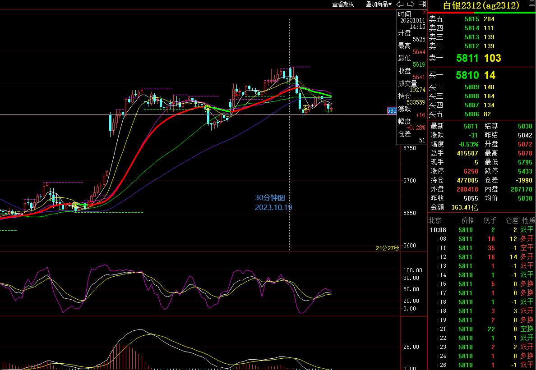Viewport: 536px width, 370px height.
Task: Close the candlestick info box with red X
Action: click(425, 12)
